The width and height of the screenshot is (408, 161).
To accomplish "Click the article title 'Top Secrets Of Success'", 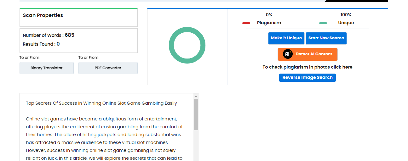I will pos(101,103).
